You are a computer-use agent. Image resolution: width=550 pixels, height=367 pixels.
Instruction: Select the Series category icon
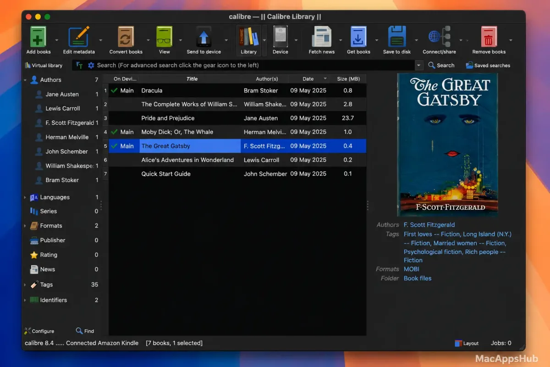coord(34,211)
